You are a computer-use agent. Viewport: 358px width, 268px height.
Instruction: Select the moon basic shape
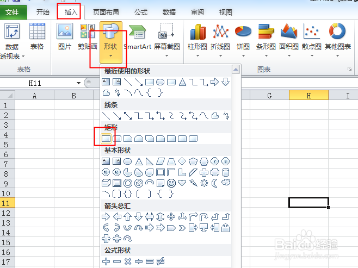[x=214, y=183]
